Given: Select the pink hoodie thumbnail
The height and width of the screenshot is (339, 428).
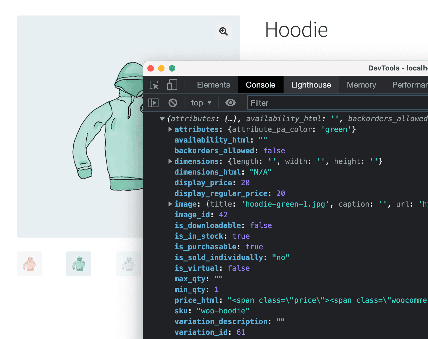Looking at the screenshot, I should [29, 264].
